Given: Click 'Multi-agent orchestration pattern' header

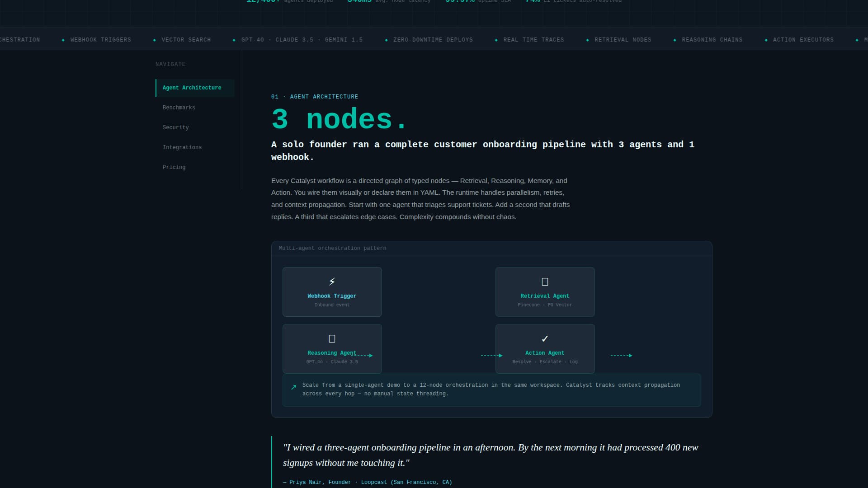Looking at the screenshot, I should click(332, 248).
